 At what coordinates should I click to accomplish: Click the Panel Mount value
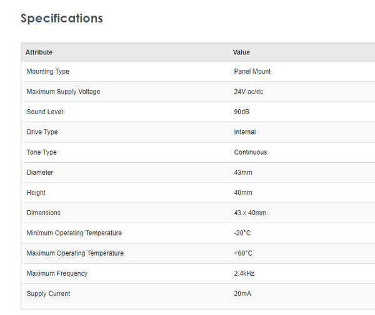252,72
